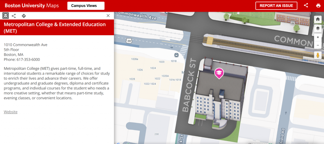
Task: Zoom out on the map
Action: click(318, 45)
